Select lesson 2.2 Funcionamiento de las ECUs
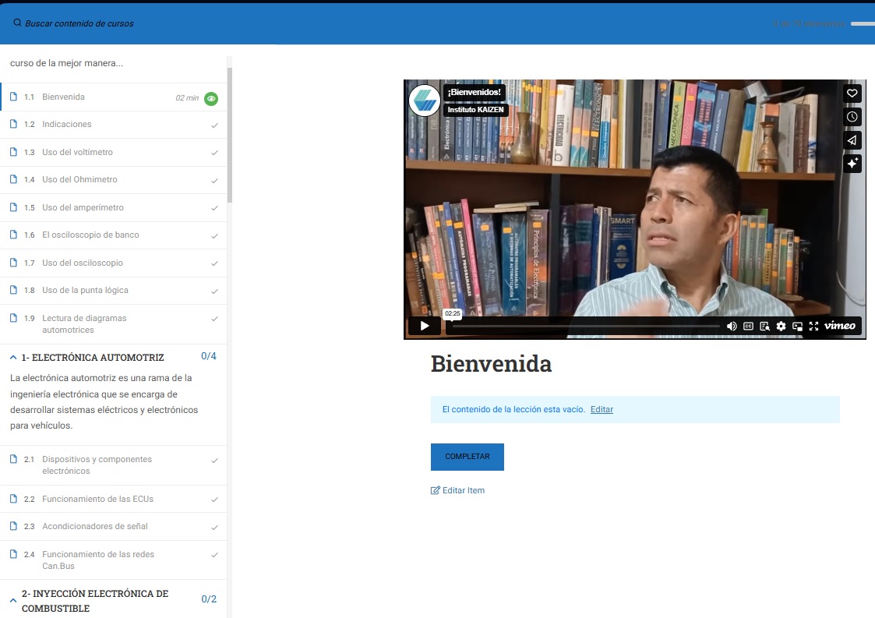The width and height of the screenshot is (875, 618). [97, 499]
